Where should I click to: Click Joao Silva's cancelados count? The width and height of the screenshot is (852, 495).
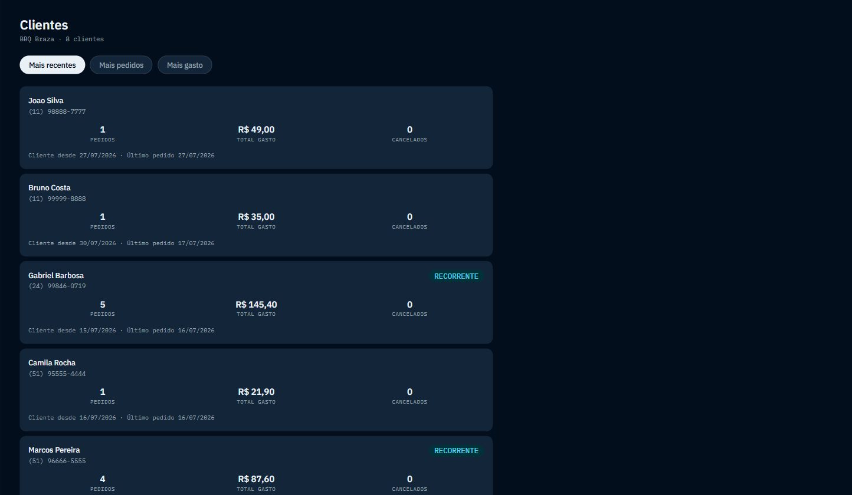coord(409,130)
